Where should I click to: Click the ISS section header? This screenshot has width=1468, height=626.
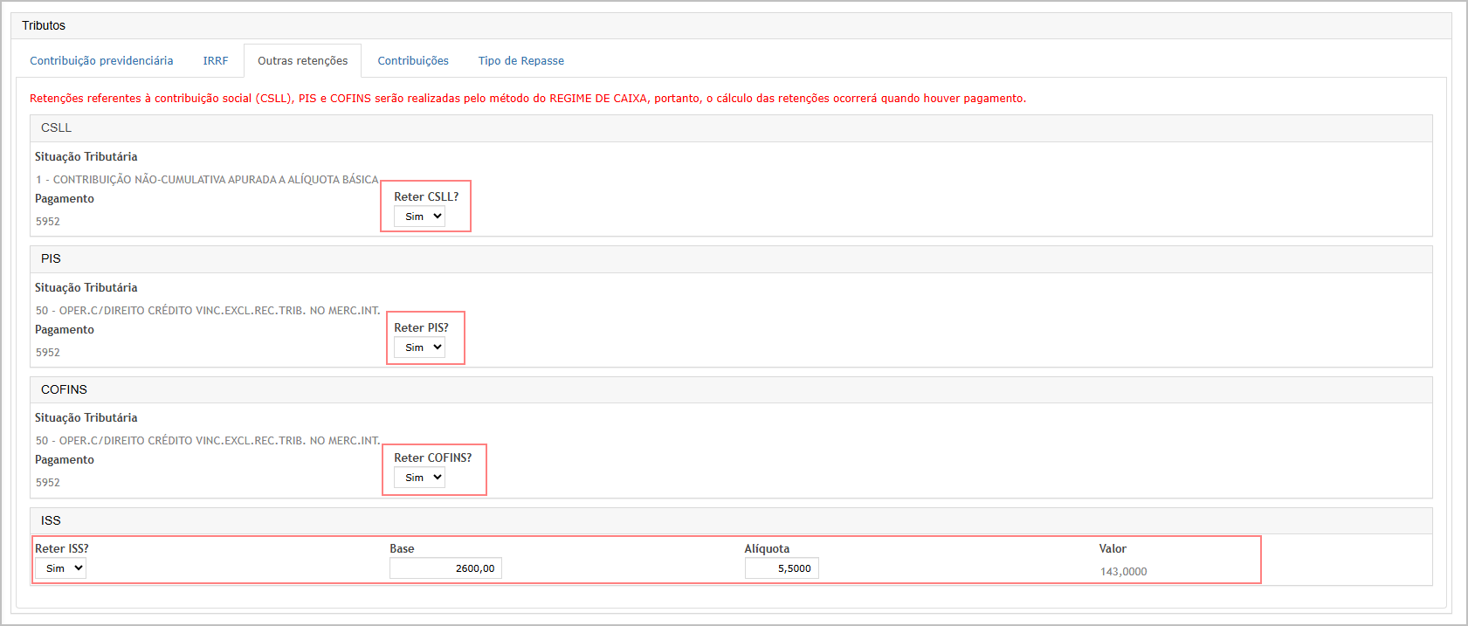click(x=731, y=520)
